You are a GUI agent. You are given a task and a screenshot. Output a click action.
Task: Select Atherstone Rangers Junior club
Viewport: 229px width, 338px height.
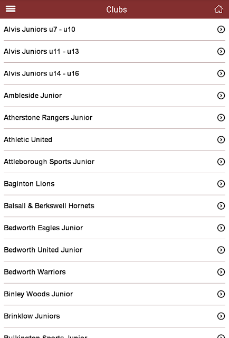tap(114, 118)
